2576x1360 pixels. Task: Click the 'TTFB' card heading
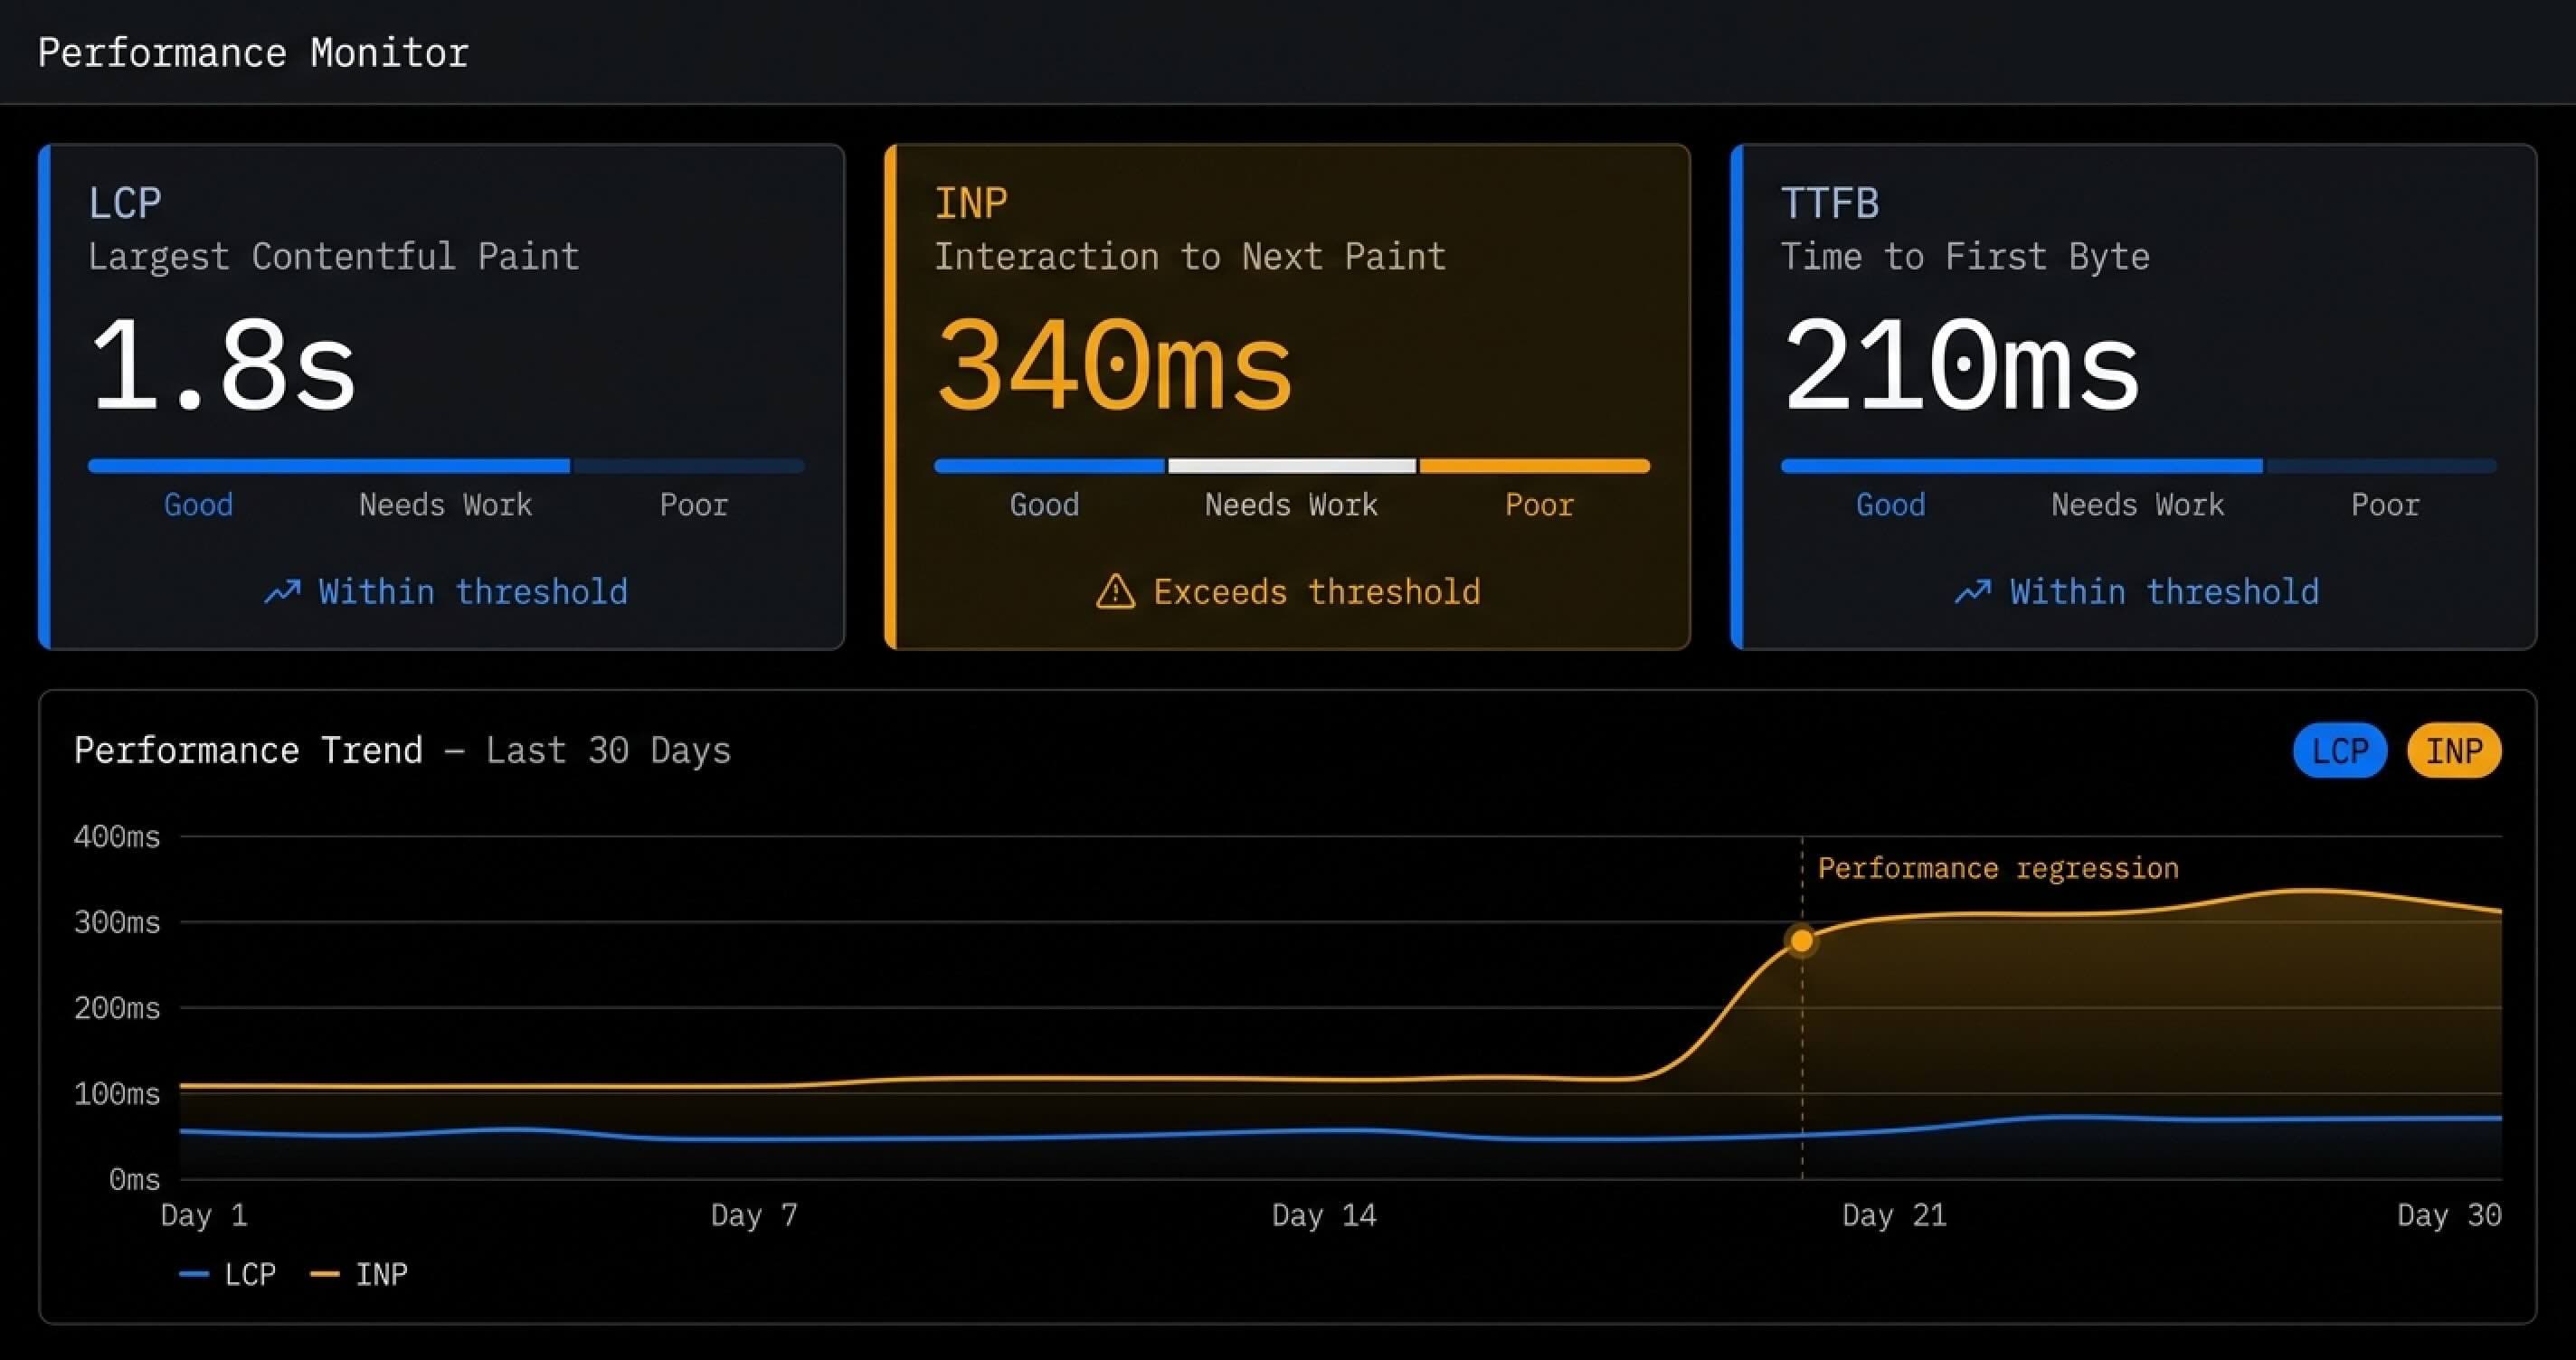(1830, 203)
